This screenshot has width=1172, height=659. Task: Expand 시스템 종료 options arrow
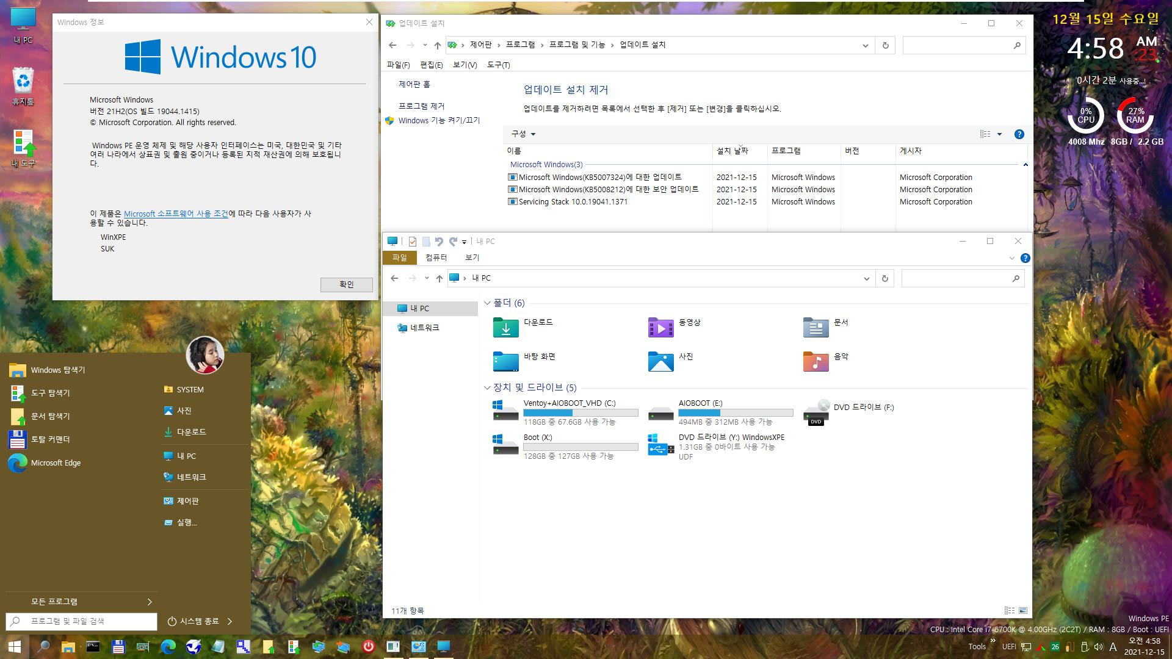click(230, 621)
